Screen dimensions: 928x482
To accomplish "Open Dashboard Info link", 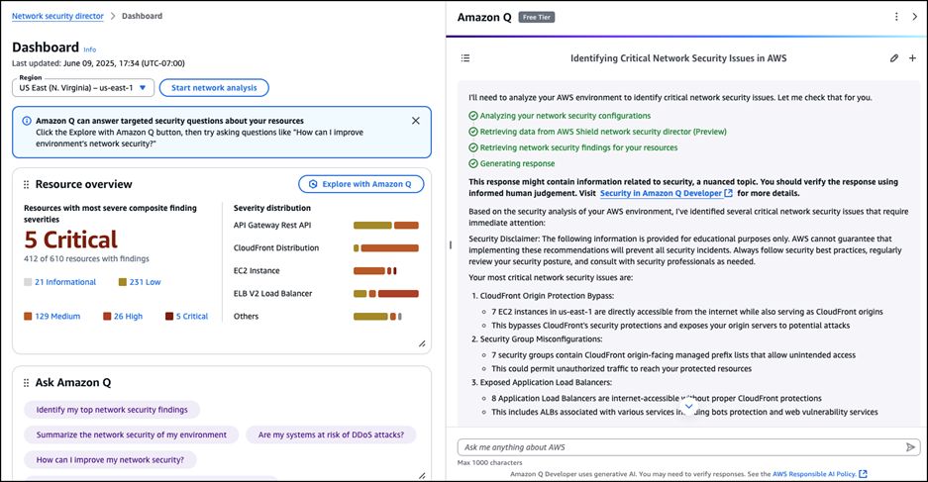I will coord(89,49).
